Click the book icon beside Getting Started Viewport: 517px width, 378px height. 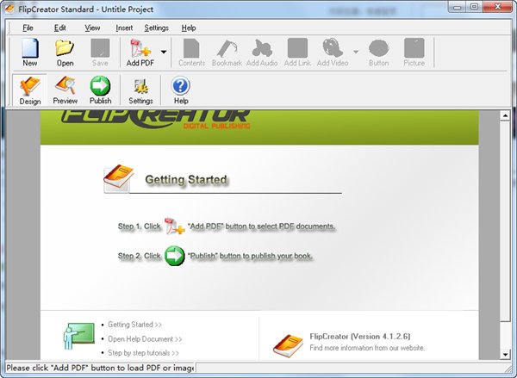pos(118,178)
